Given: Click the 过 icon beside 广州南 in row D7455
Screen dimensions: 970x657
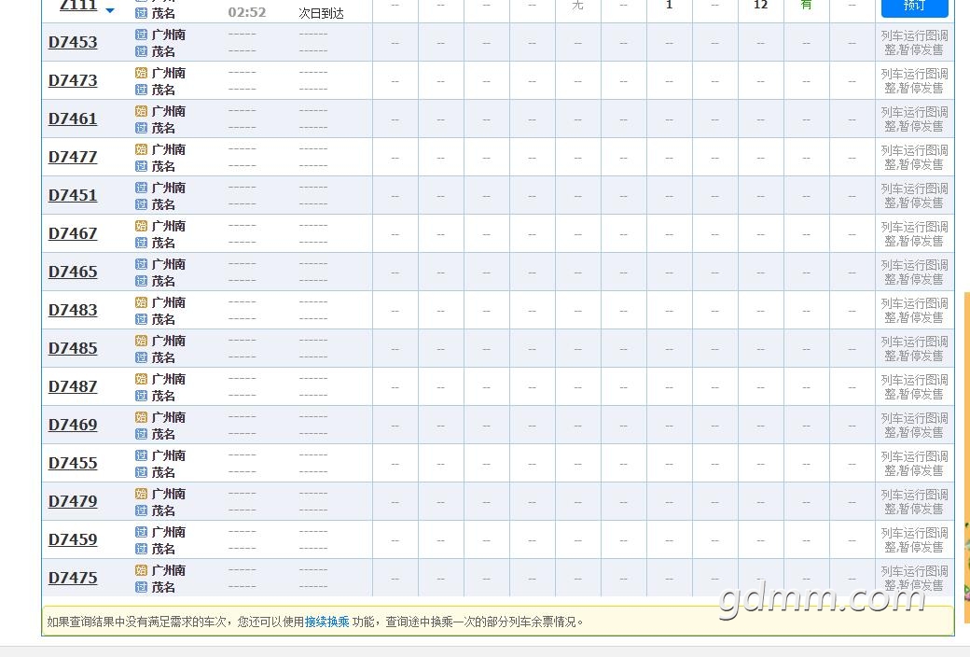Looking at the screenshot, I should click(x=141, y=455).
